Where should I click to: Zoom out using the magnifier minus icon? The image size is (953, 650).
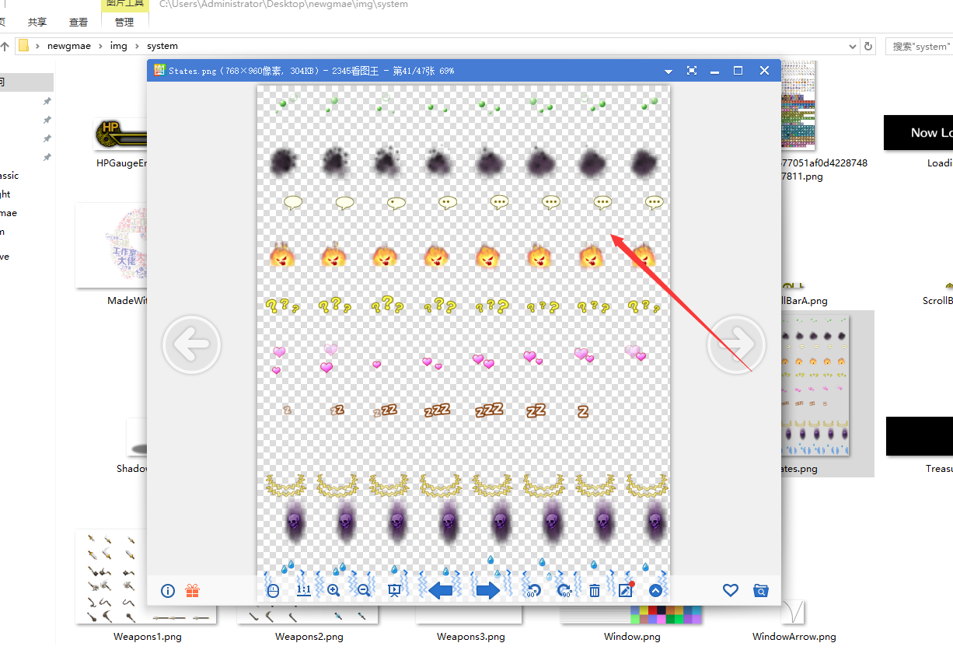tap(363, 591)
